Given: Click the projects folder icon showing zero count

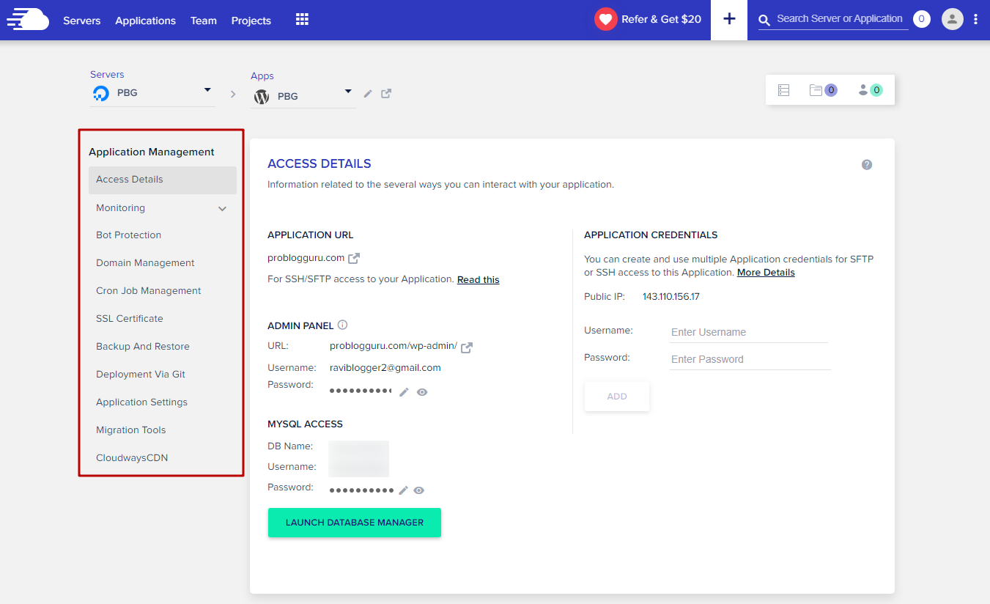Looking at the screenshot, I should coord(822,89).
